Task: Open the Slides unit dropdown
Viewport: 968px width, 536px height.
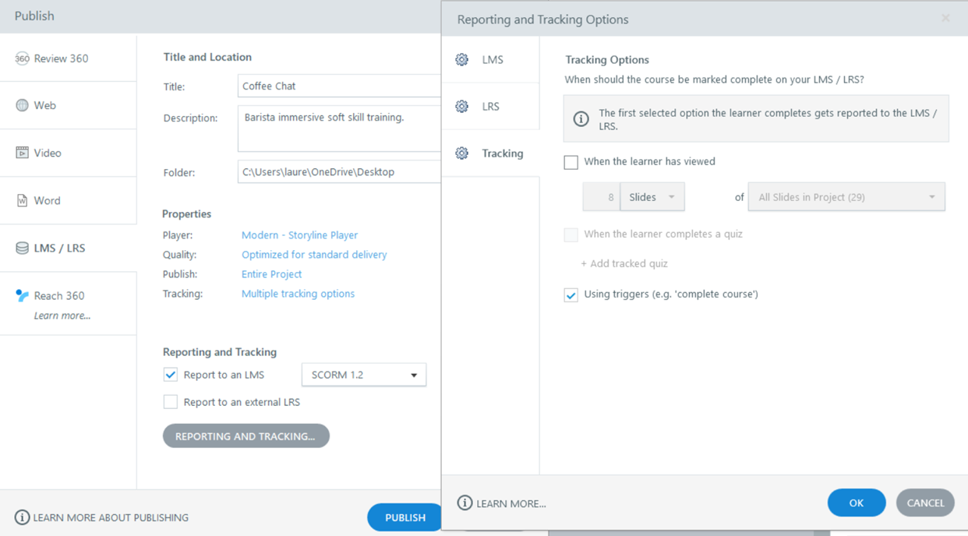Action: (652, 197)
